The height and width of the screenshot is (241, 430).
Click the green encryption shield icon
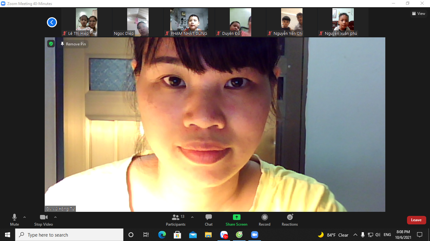[51, 44]
